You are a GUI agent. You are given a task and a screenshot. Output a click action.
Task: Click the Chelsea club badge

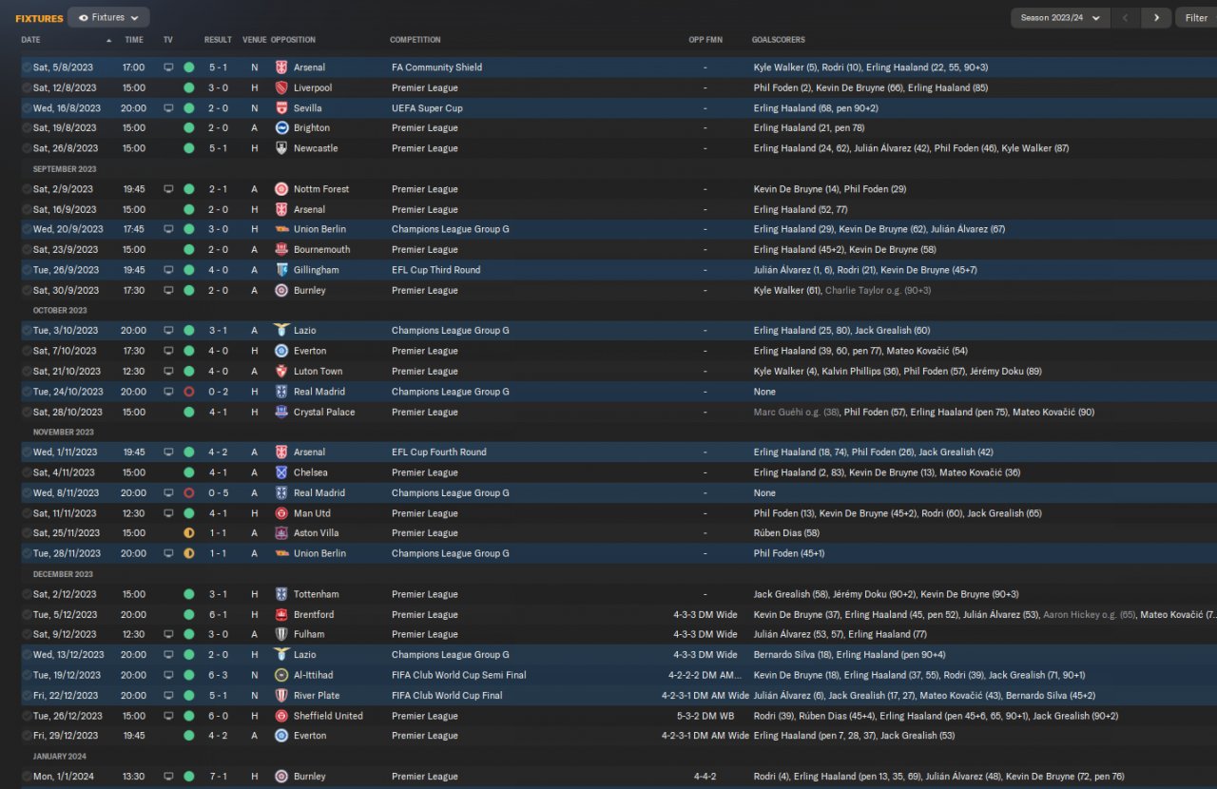point(281,472)
